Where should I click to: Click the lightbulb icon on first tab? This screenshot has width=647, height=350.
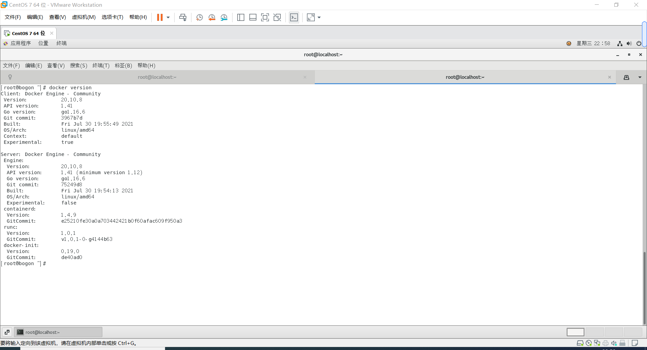pyautogui.click(x=10, y=77)
